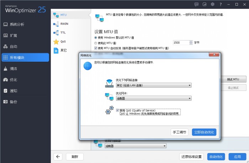The width and height of the screenshot is (249, 163).
Task: Click the MTU value stepper arrows
Action: click(191, 43)
